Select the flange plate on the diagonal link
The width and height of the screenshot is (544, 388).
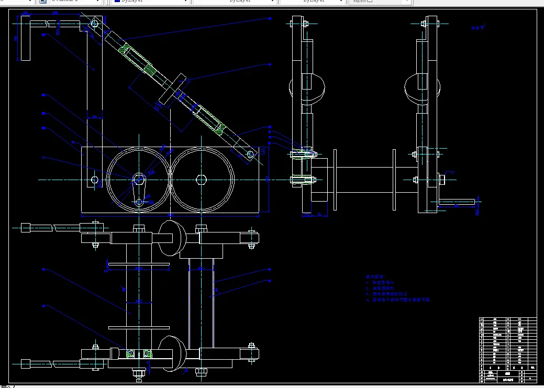173,89
